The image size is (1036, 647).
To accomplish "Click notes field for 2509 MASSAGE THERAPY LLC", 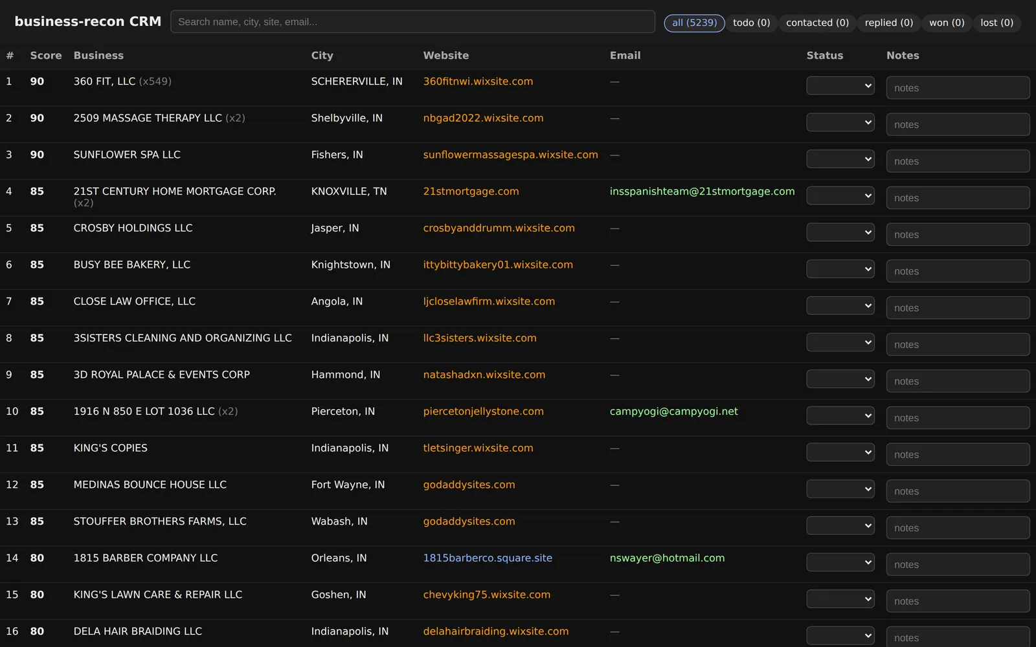I will (958, 124).
